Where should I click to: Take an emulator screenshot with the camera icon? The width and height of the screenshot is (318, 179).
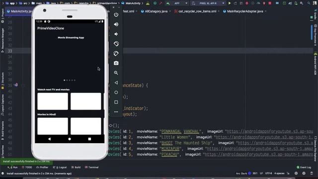(x=116, y=63)
